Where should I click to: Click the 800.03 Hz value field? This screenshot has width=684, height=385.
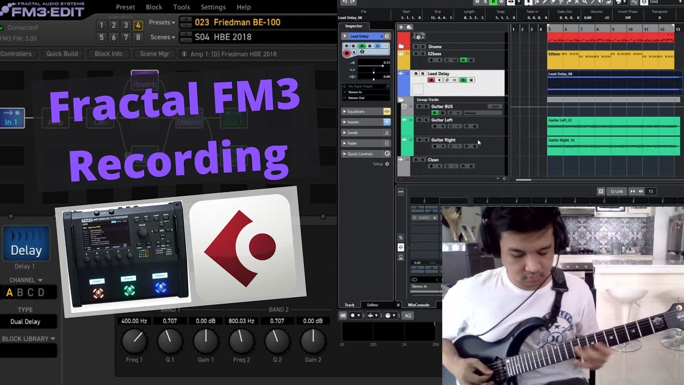242,321
